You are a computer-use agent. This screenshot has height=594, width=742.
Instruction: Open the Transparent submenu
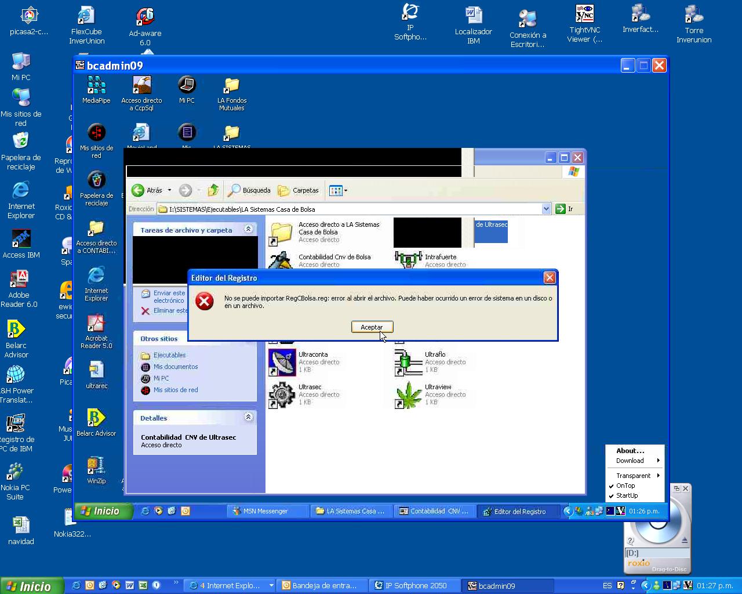click(635, 476)
